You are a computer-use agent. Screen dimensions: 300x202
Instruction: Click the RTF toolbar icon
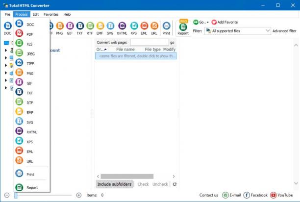pyautogui.click(x=90, y=28)
